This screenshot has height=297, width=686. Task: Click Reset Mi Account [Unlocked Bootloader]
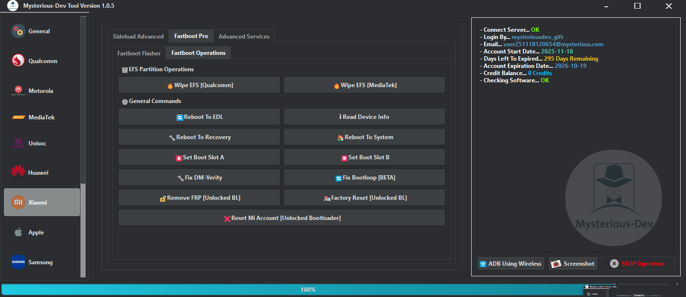click(281, 218)
